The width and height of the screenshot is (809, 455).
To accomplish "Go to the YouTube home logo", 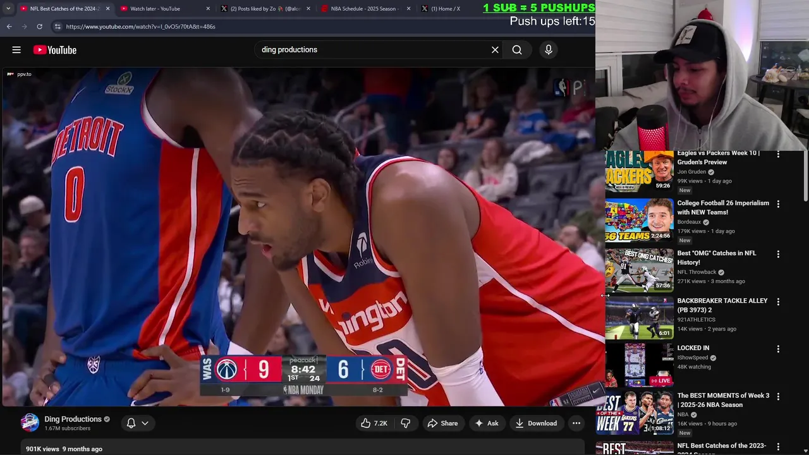I will [55, 50].
